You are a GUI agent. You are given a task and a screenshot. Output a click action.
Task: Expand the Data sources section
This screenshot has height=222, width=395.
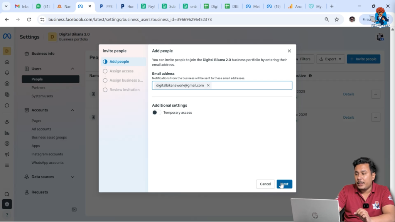pyautogui.click(x=73, y=177)
